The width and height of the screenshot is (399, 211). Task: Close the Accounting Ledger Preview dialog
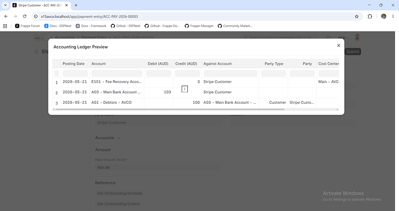coord(338,46)
